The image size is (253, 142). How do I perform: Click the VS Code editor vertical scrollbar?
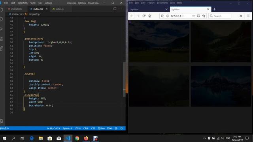tap(124, 79)
